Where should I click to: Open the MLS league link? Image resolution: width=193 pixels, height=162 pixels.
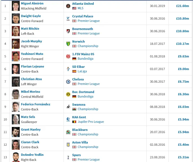(x=80, y=8)
